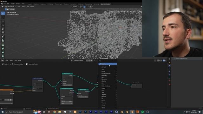
Task: Open the Material properties red sphere tab
Action: pyautogui.click(x=169, y=80)
